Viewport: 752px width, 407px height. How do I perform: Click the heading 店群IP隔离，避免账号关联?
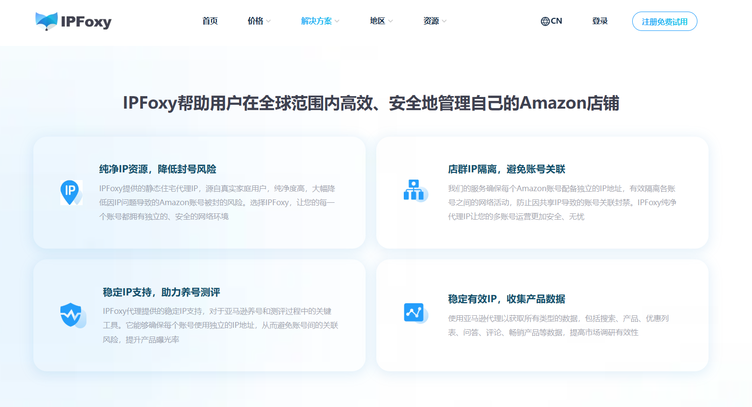pyautogui.click(x=507, y=169)
